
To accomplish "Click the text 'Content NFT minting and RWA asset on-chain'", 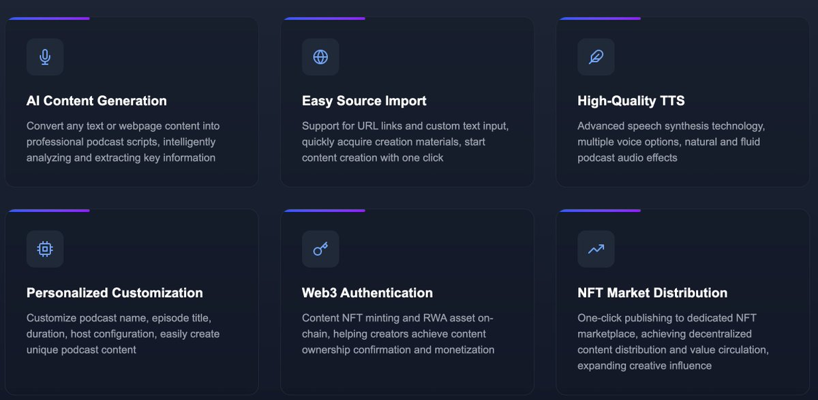I will pos(397,326).
